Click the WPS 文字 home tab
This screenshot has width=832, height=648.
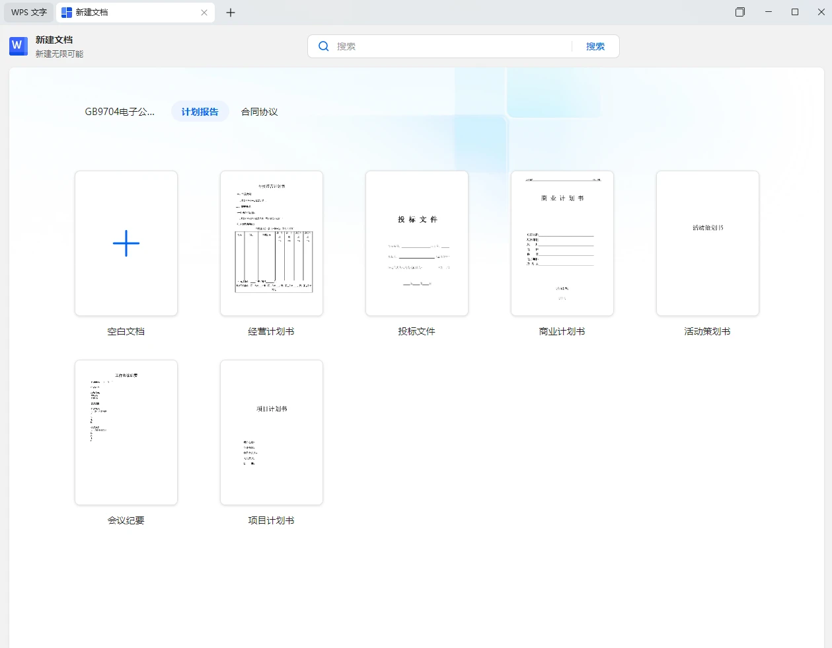tap(28, 12)
